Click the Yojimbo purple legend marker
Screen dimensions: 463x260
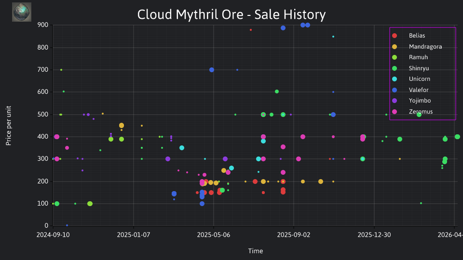395,101
